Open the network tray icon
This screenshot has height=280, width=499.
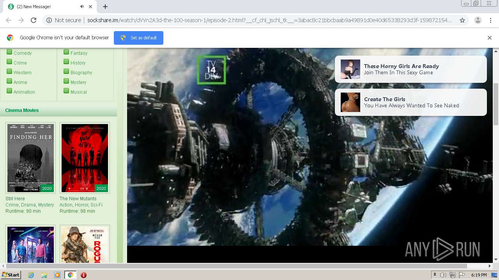click(x=453, y=275)
